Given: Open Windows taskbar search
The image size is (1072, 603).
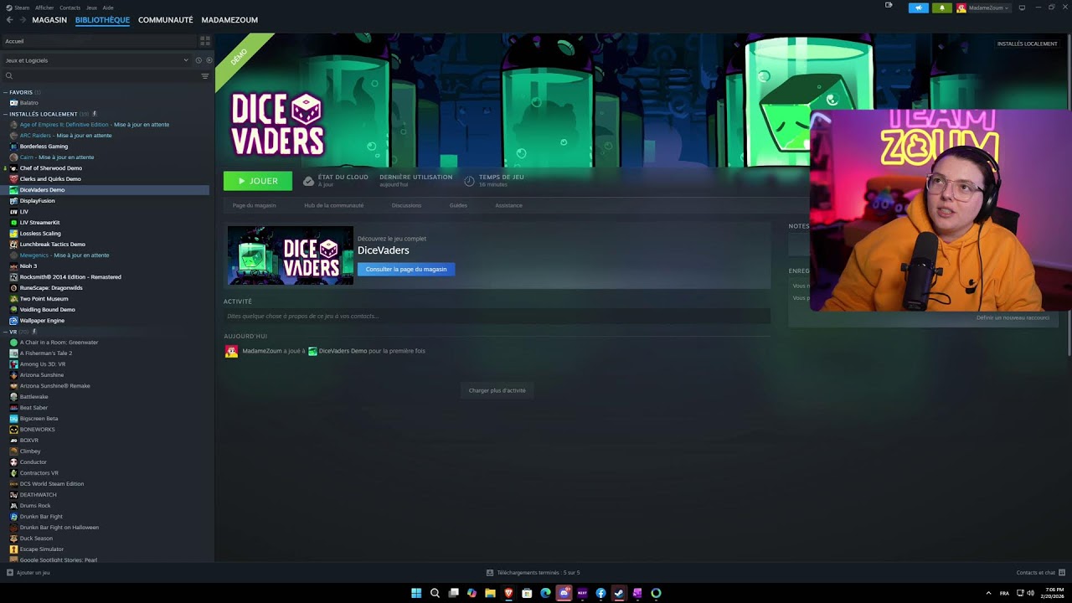Looking at the screenshot, I should (x=435, y=593).
